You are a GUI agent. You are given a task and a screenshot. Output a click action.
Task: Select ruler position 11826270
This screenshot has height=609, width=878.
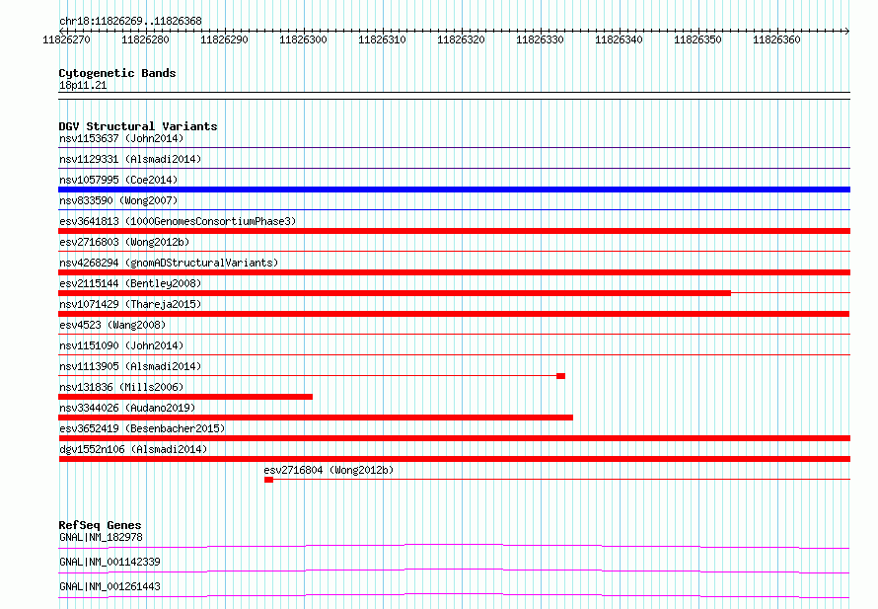pyautogui.click(x=66, y=39)
